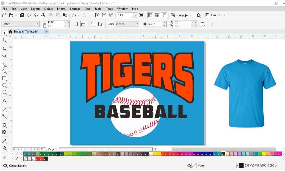
Task: Open the zoom level dropdown
Action: pyautogui.click(x=135, y=15)
